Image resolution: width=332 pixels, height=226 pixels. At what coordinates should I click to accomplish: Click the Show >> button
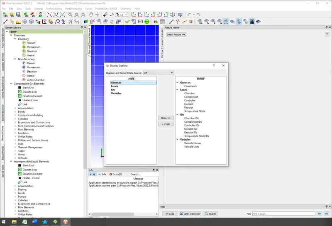pos(166,118)
